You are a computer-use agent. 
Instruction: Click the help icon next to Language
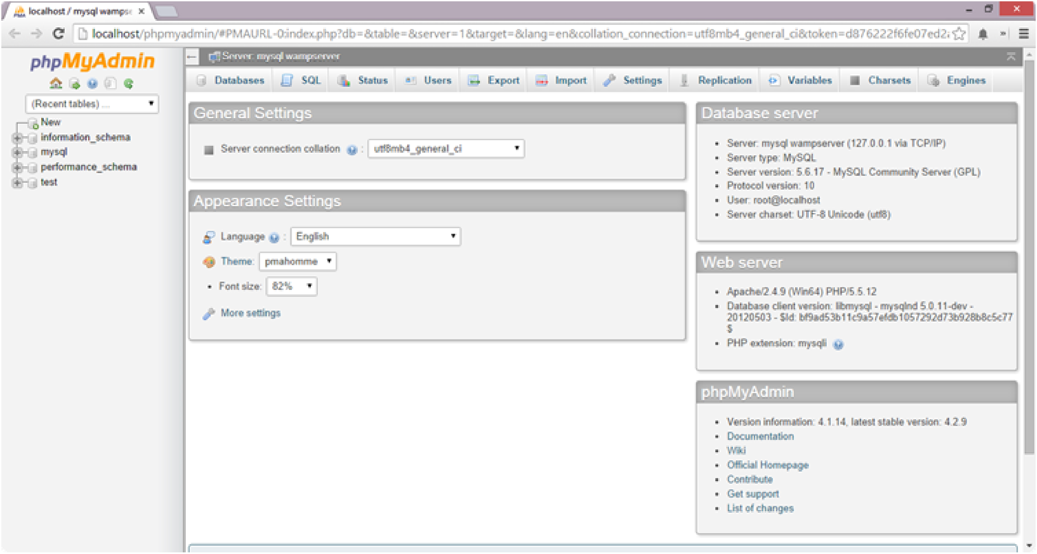coord(274,238)
